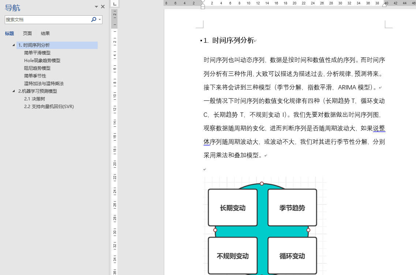Collapse the 1. 时间序列分析 heading tree
The image size is (416, 275).
point(14,45)
